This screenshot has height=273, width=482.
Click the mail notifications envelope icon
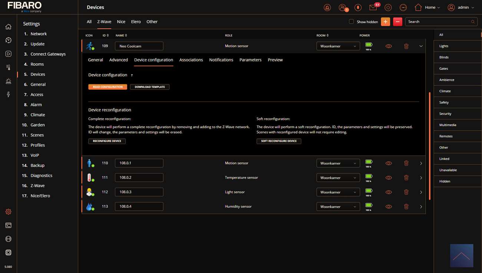click(373, 7)
